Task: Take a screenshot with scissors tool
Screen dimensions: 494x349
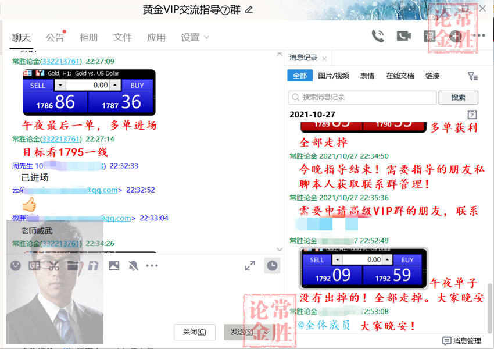Action: [x=54, y=266]
